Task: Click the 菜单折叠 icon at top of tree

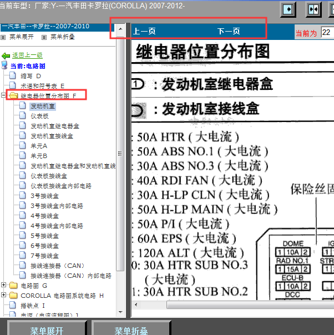Action: [44, 38]
